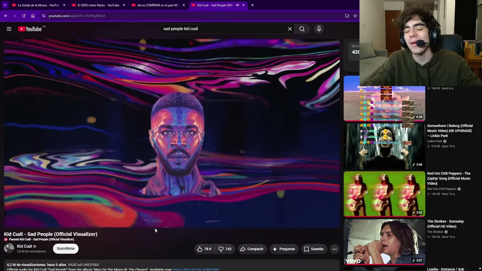Open the Somewhere I Belong video title
The image size is (482, 271).
450,131
